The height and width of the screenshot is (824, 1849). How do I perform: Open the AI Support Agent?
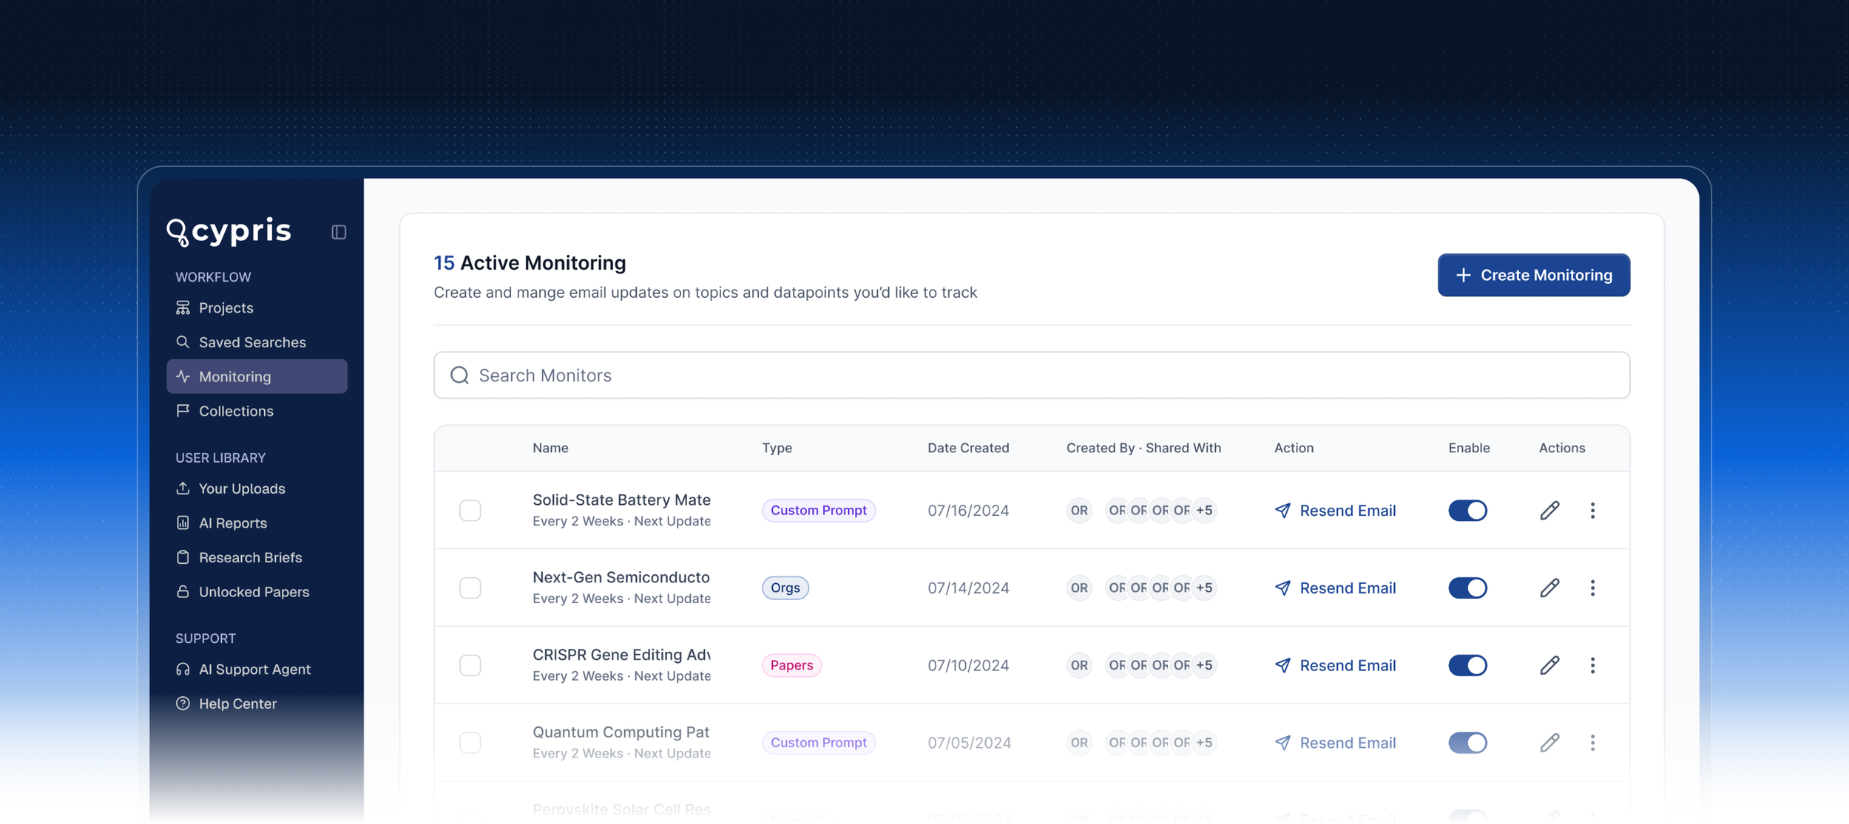[x=257, y=669]
